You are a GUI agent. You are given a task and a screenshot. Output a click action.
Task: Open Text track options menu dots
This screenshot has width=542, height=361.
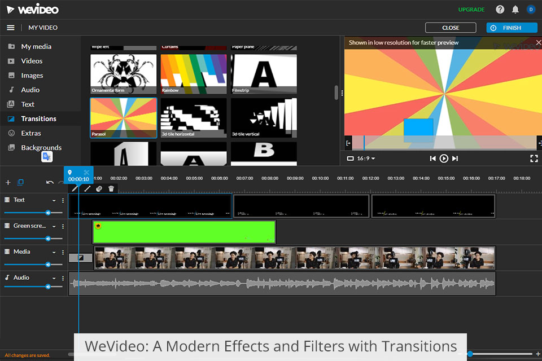[x=63, y=200]
